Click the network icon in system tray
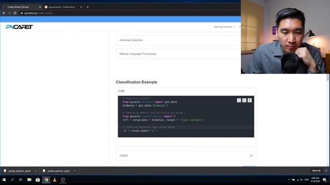 [298, 180]
